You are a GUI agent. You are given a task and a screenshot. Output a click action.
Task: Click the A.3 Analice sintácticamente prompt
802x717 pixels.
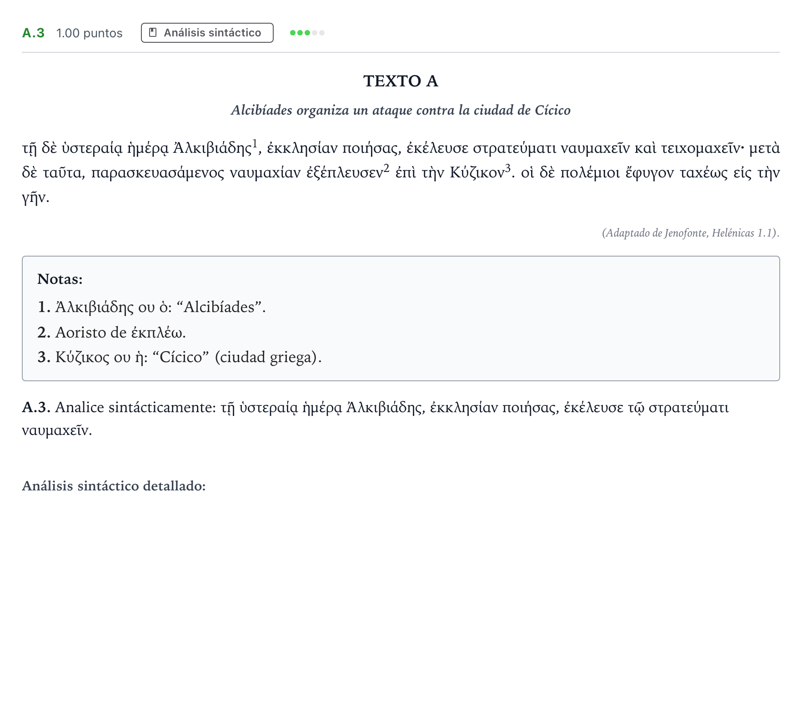coord(375,419)
